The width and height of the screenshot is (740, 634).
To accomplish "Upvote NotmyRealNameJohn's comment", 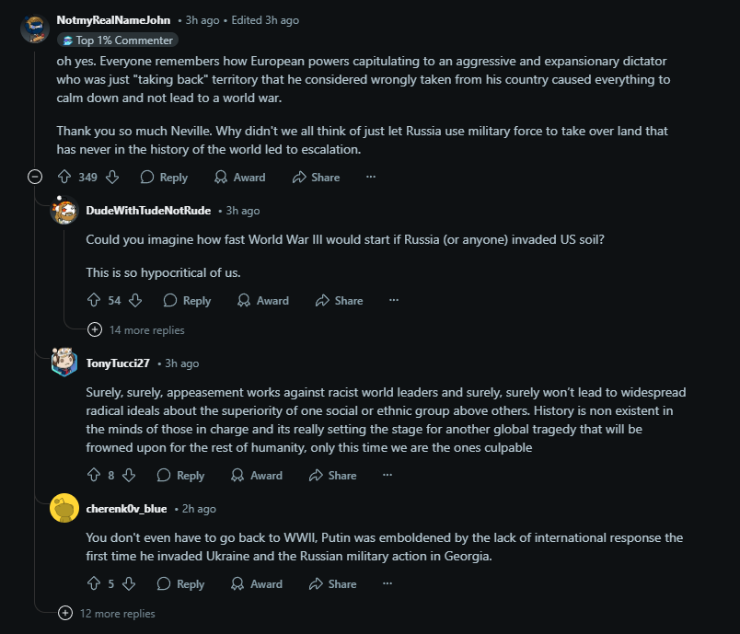I will 64,177.
